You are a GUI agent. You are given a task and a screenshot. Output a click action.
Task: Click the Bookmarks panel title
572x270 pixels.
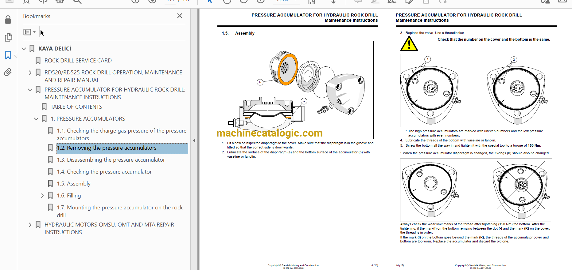point(37,16)
